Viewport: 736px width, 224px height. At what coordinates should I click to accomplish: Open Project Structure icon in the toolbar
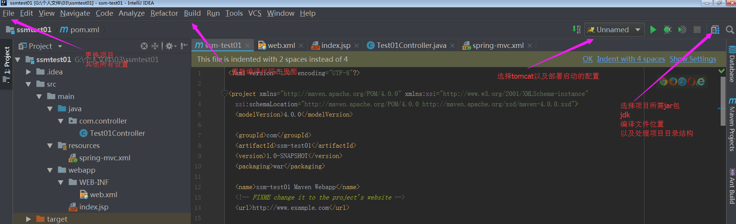point(715,30)
